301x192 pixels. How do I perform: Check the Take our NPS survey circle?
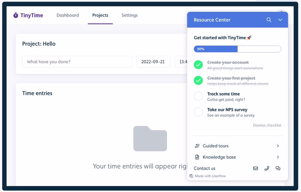[x=198, y=112]
